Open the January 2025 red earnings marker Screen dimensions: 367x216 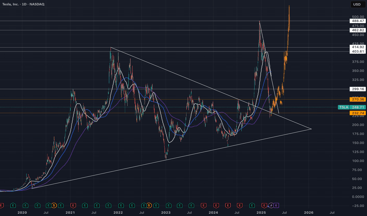pos(264,205)
